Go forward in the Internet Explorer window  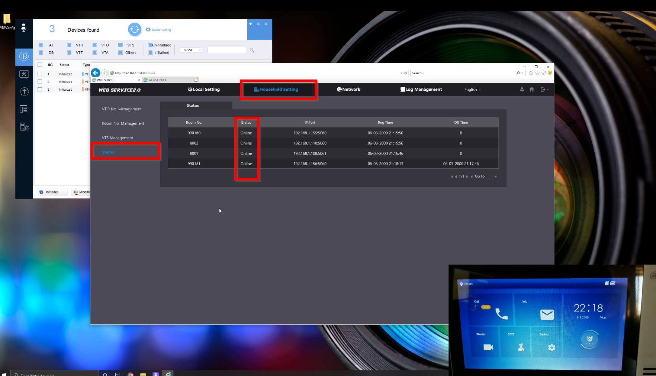pos(104,73)
